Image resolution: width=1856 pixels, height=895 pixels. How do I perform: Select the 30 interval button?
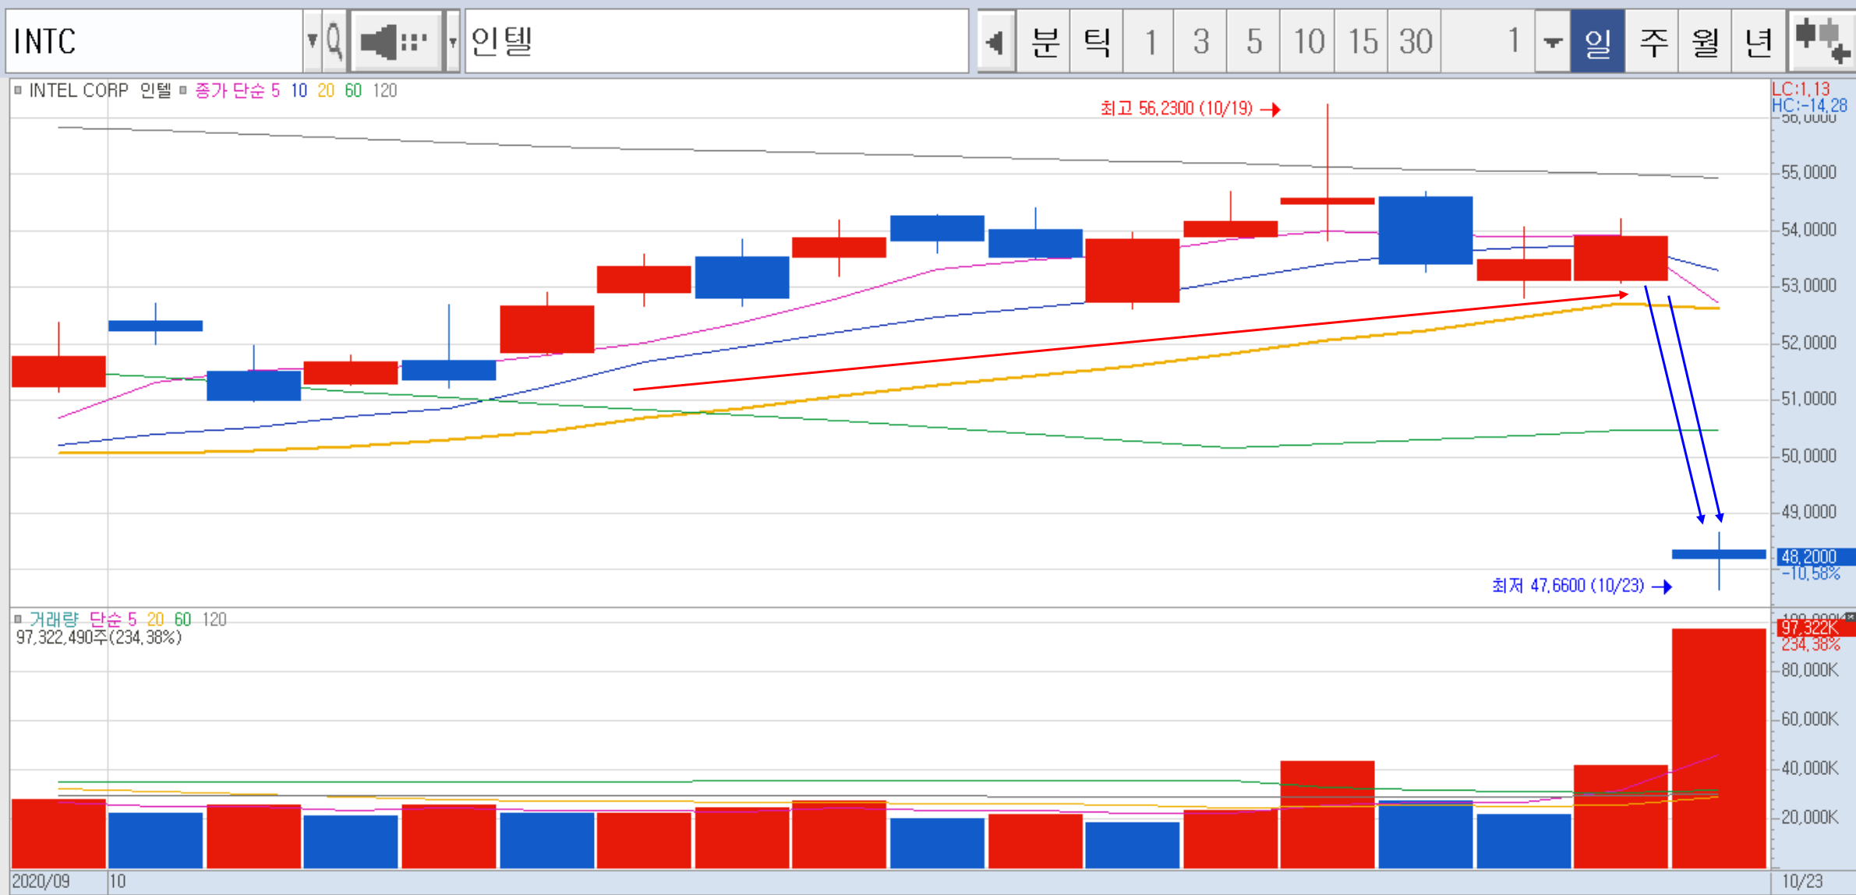[1415, 41]
